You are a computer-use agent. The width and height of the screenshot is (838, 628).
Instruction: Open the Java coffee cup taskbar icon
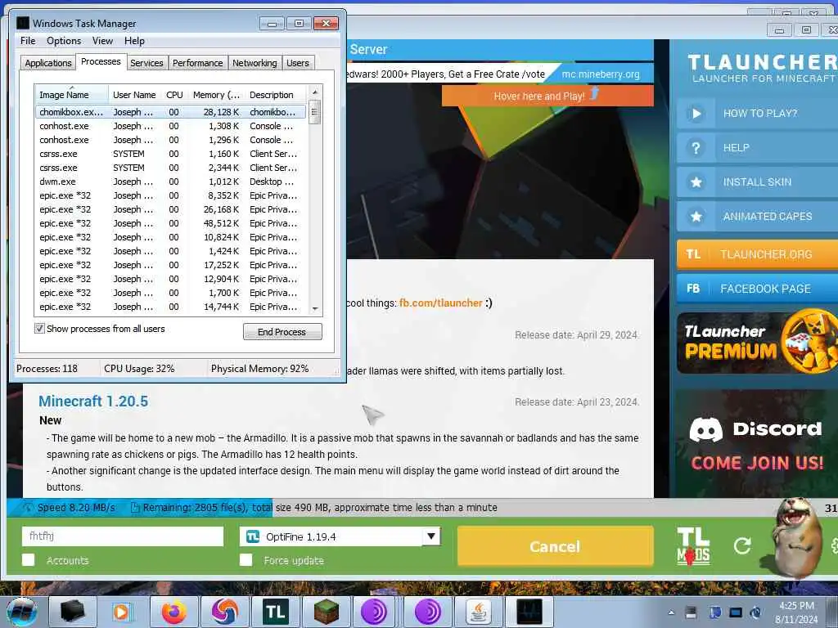coord(479,612)
